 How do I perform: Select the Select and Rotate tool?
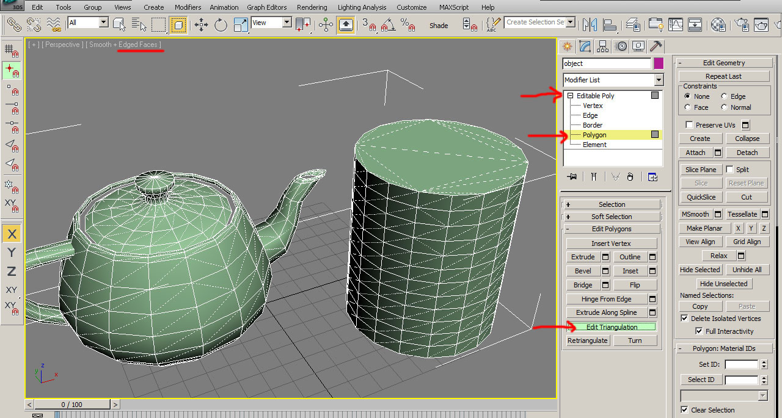pos(221,25)
